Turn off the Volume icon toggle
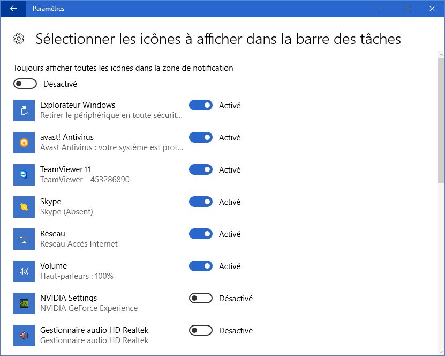Image resolution: width=445 pixels, height=356 pixels. [x=201, y=266]
